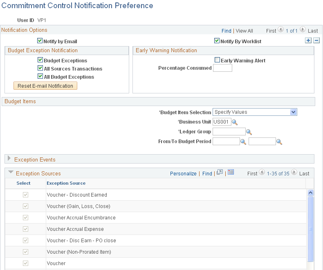
Task: Click the Exception Sources scrollbar thumb
Action: tap(310, 229)
